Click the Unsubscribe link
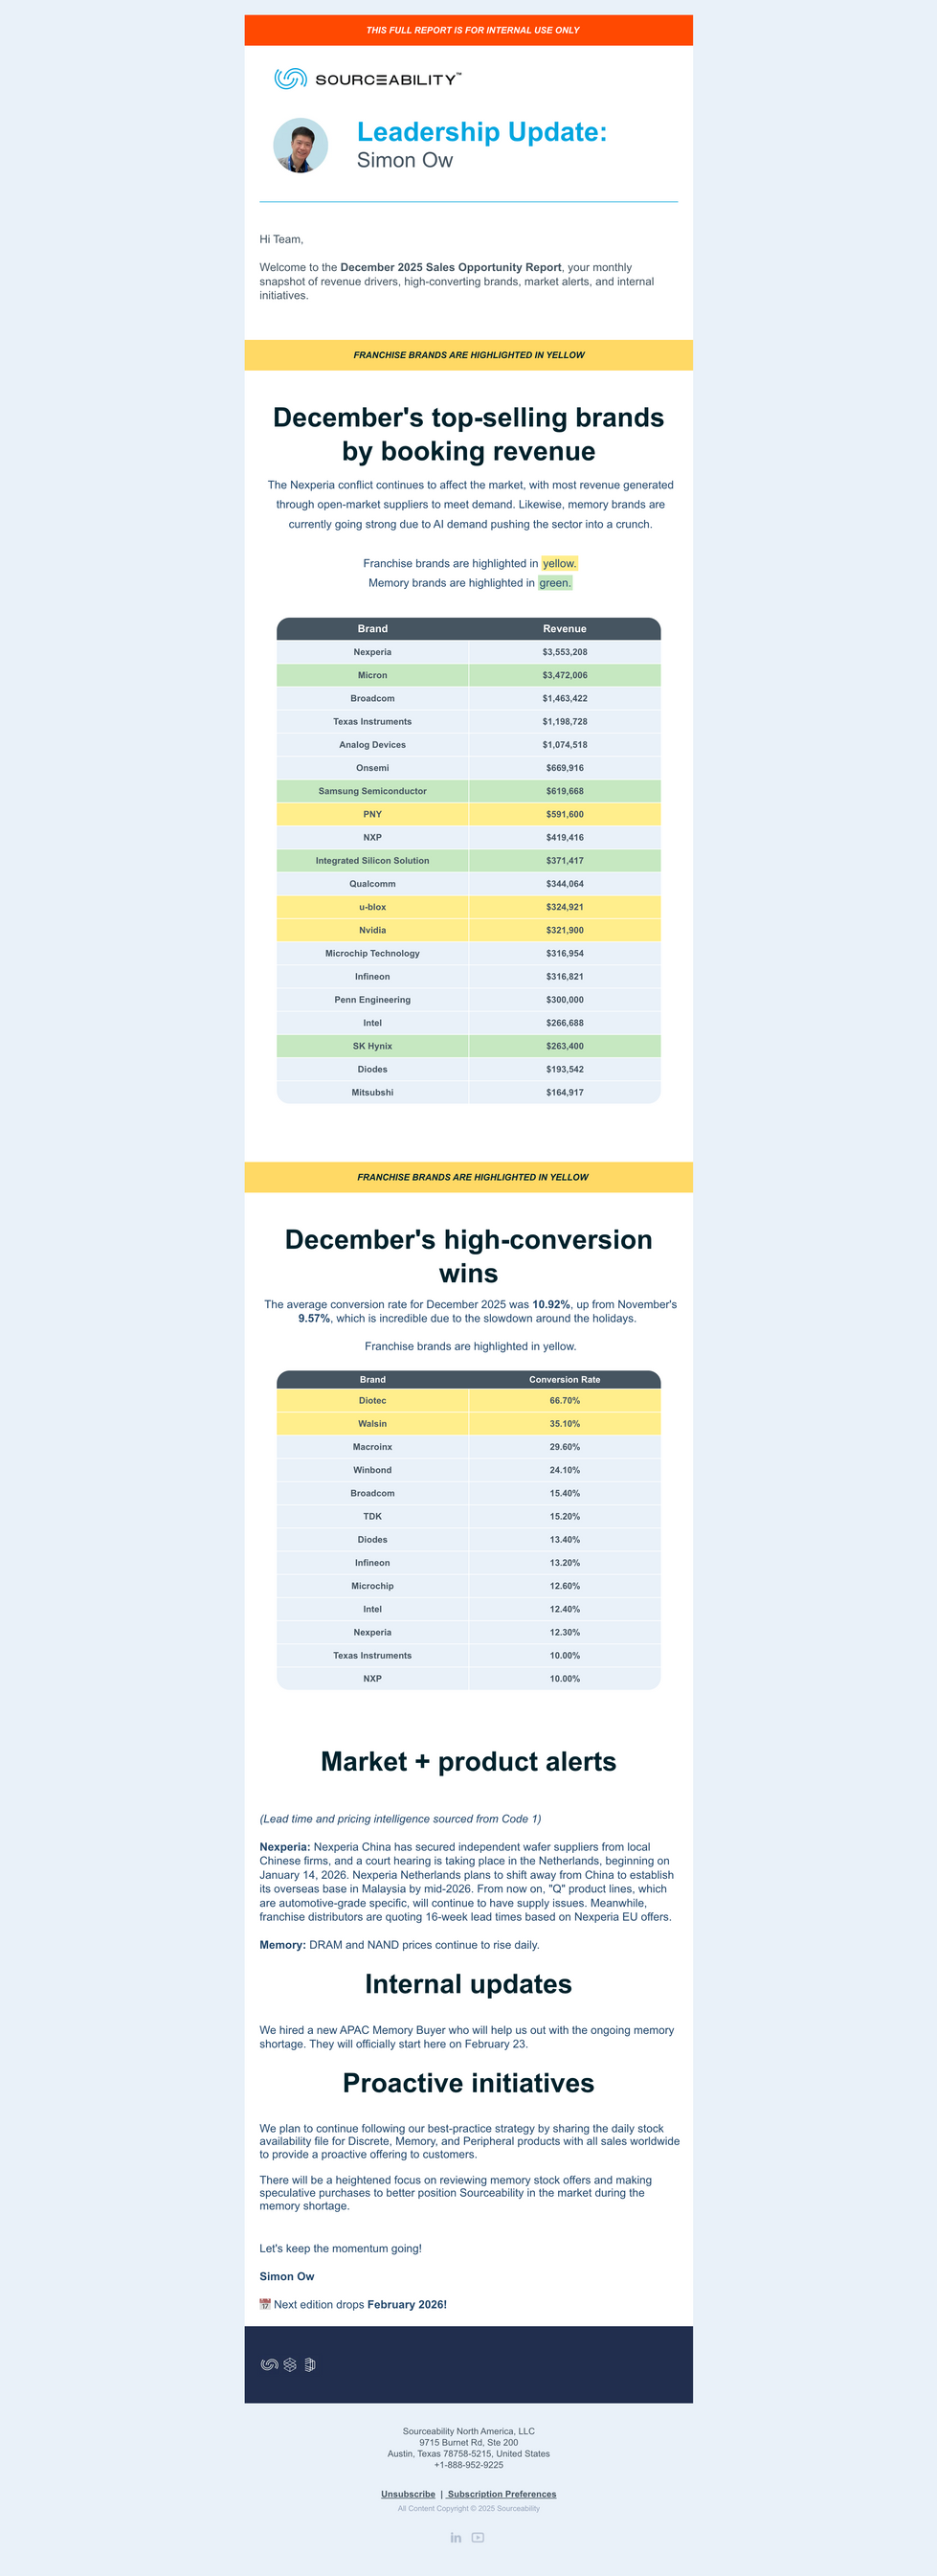The width and height of the screenshot is (937, 2576). coord(408,2494)
